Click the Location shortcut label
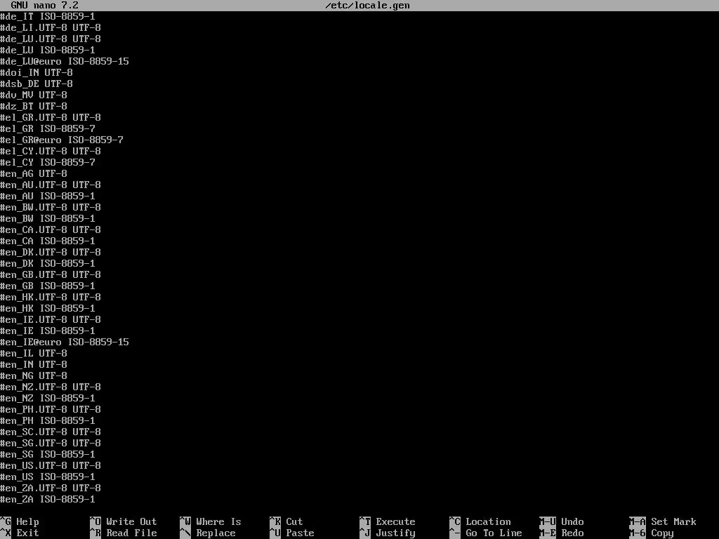Viewport: 719px width, 539px height. (x=488, y=521)
